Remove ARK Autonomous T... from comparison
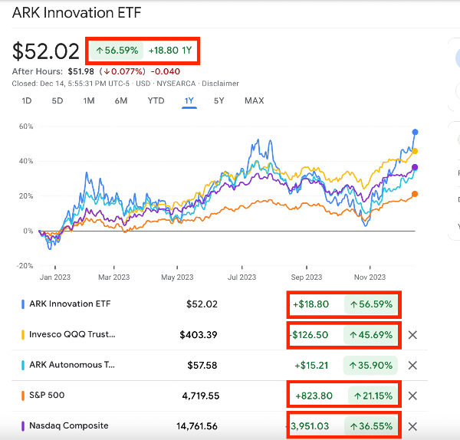 (x=412, y=365)
